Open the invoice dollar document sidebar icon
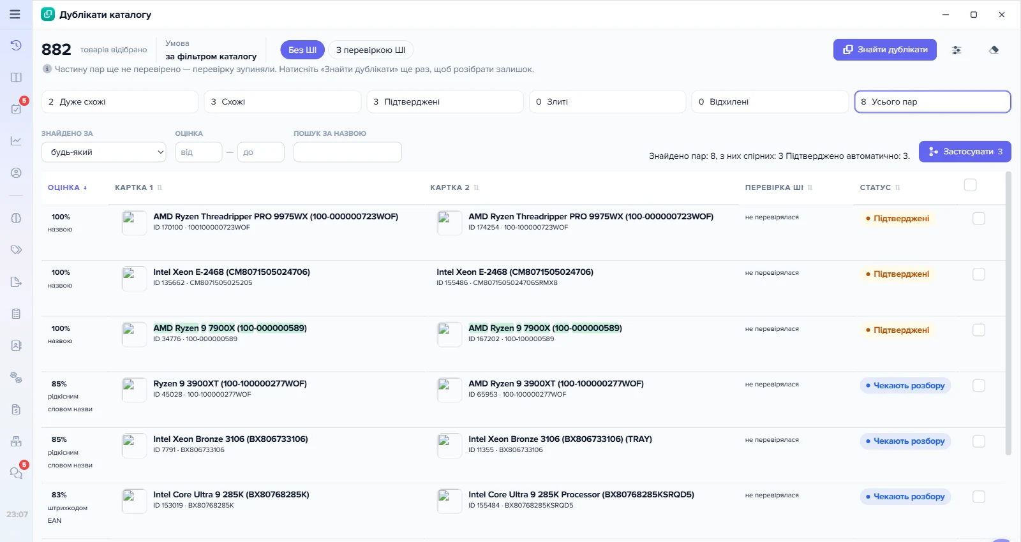1021x542 pixels. coord(16,409)
